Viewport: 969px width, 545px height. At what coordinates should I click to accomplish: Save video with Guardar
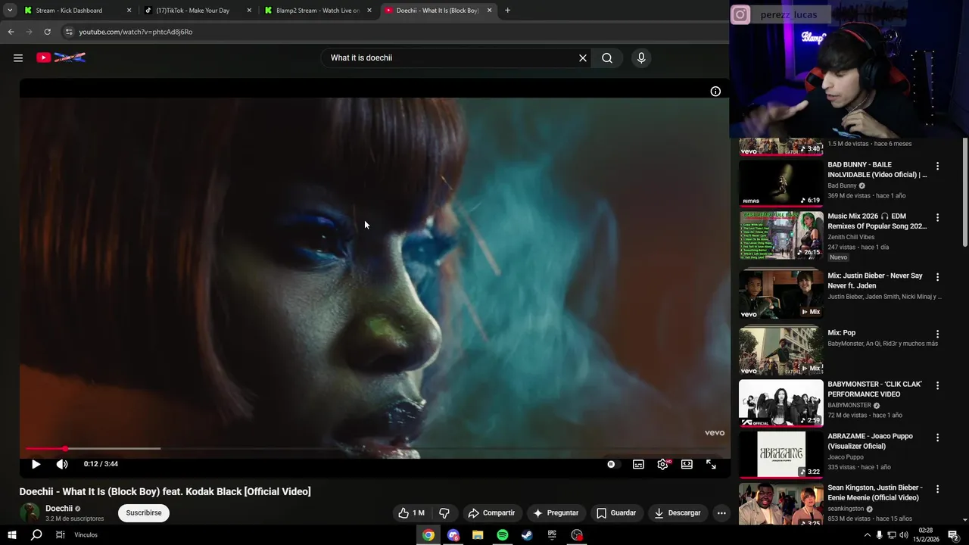pos(616,512)
